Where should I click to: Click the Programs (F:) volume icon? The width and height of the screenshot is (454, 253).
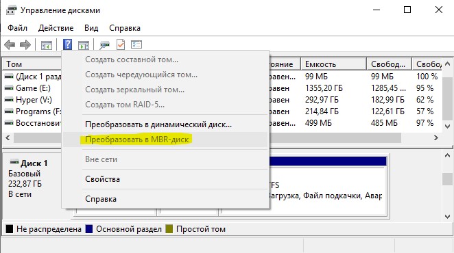9,111
